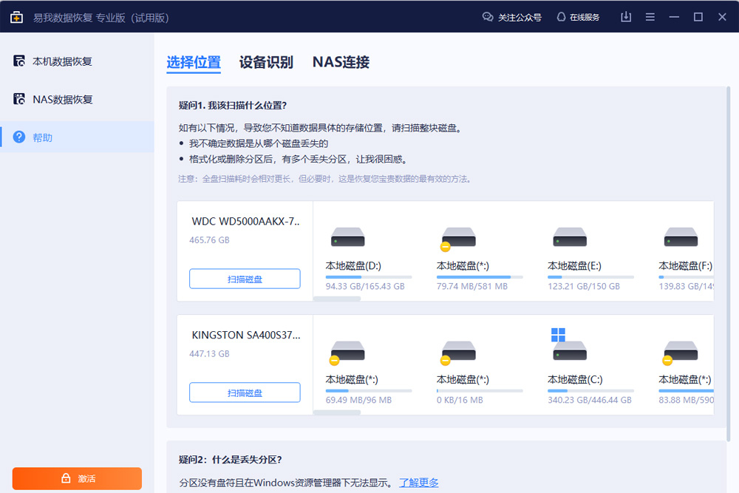Screen dimensions: 739x493
Task: Open the 了解更多 link about lost partitions
Action: (x=419, y=482)
